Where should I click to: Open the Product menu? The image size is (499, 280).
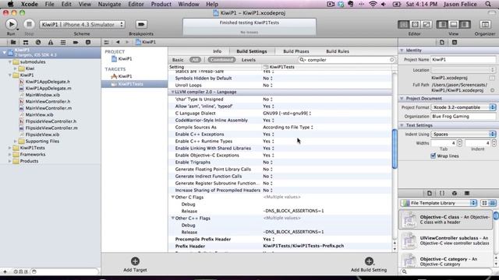pyautogui.click(x=161, y=4)
